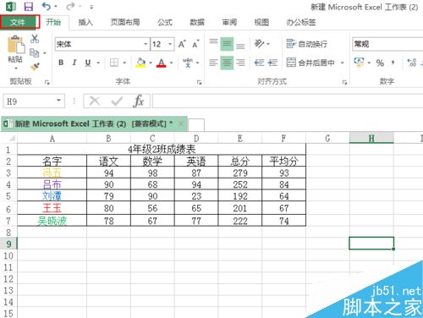Close the workbook document tab
Screen dimensions: 423x318
coord(181,123)
